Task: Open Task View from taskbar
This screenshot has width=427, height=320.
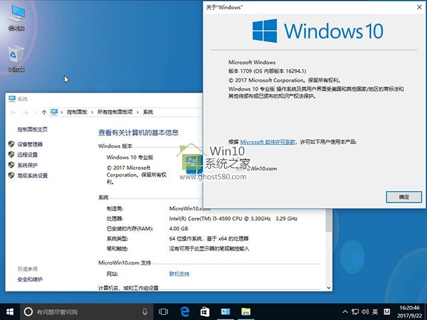Action: [x=163, y=311]
